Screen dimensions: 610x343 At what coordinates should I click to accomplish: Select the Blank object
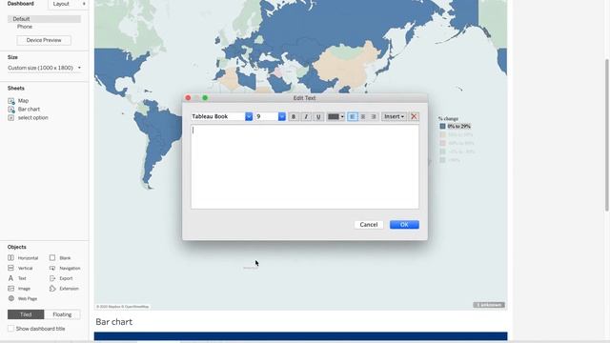point(60,258)
